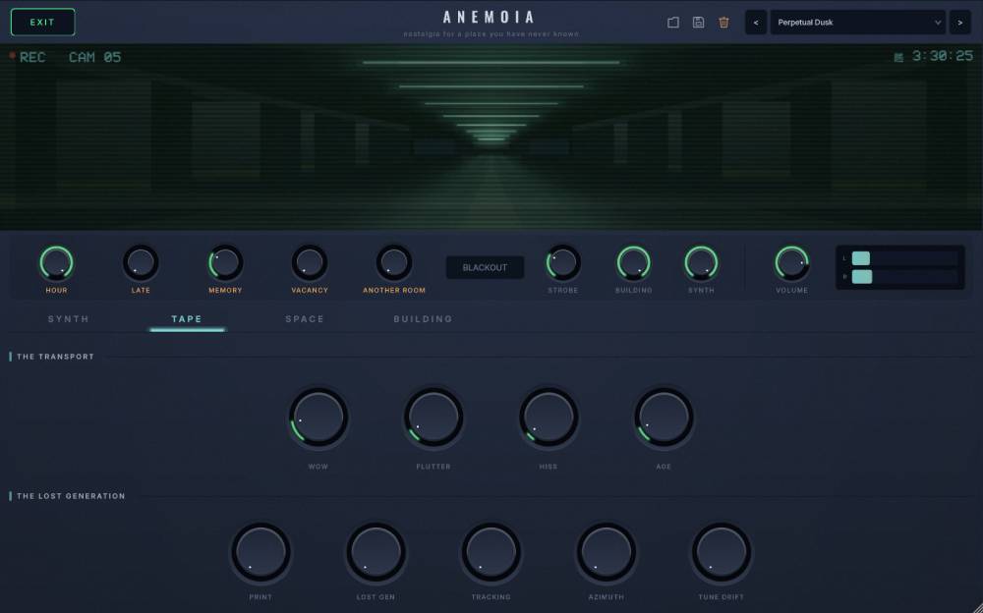Click the orange delete preset trash icon
The height and width of the screenshot is (613, 983).
pos(723,23)
